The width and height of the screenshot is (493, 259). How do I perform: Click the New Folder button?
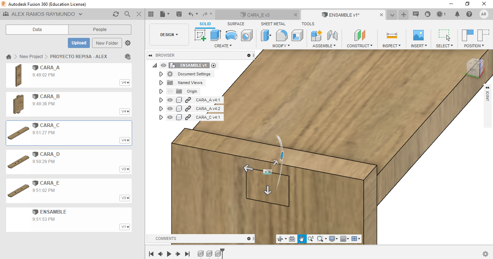107,43
